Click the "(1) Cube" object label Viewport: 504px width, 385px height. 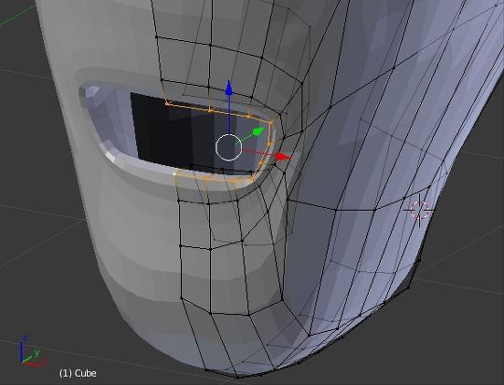coord(77,373)
